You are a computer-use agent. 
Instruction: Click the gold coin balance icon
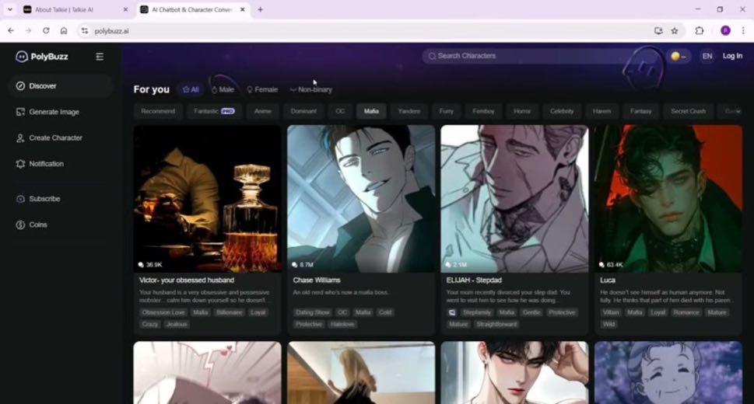[675, 56]
